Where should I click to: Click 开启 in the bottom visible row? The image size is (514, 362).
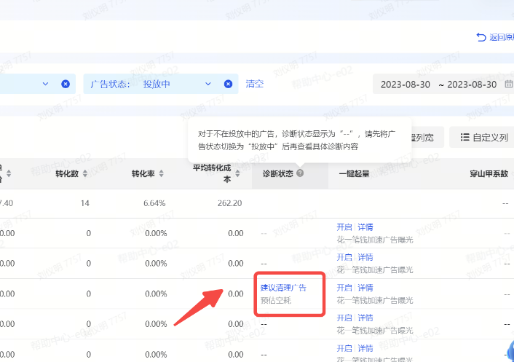344,348
